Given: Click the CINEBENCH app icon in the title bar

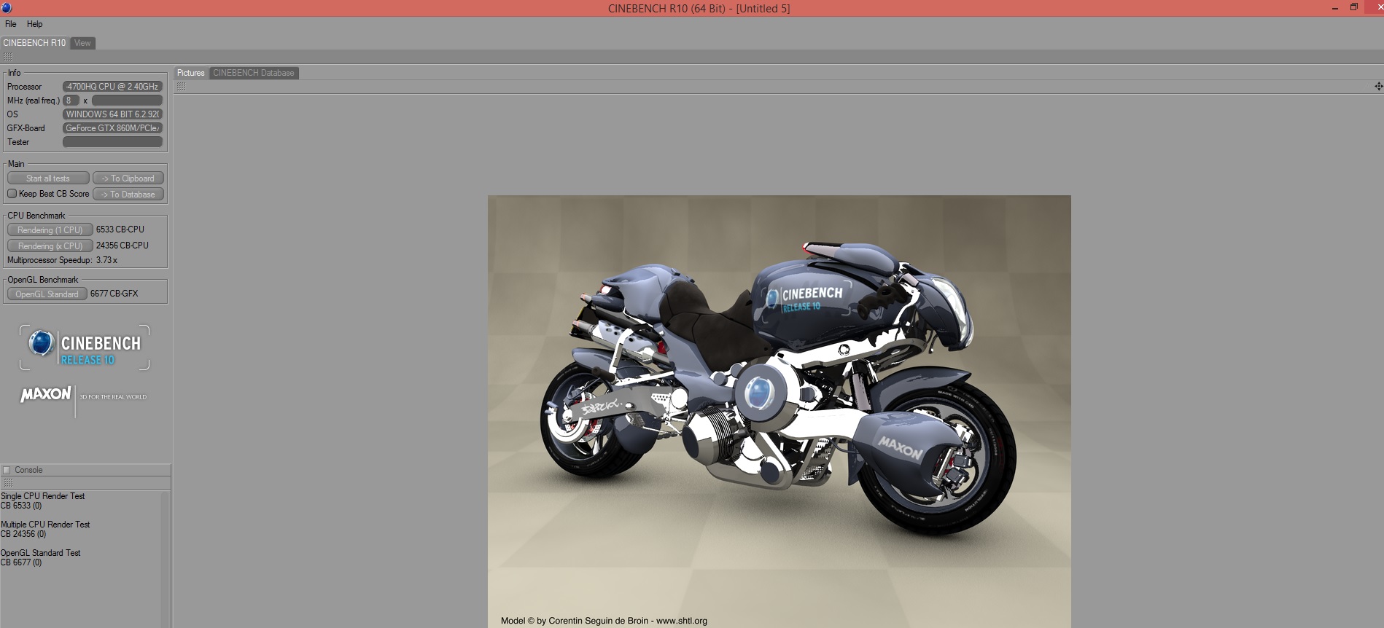Looking at the screenshot, I should pos(7,8).
